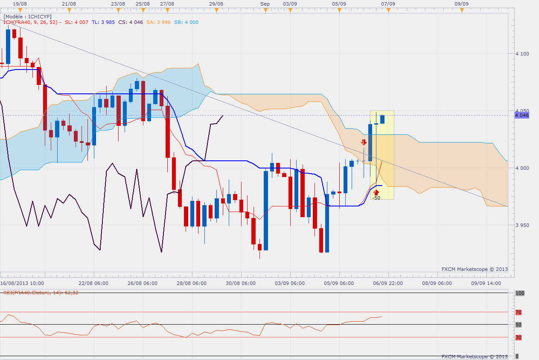Select the orange marker under the 09/09 date
The image size is (539, 360).
tap(462, 11)
